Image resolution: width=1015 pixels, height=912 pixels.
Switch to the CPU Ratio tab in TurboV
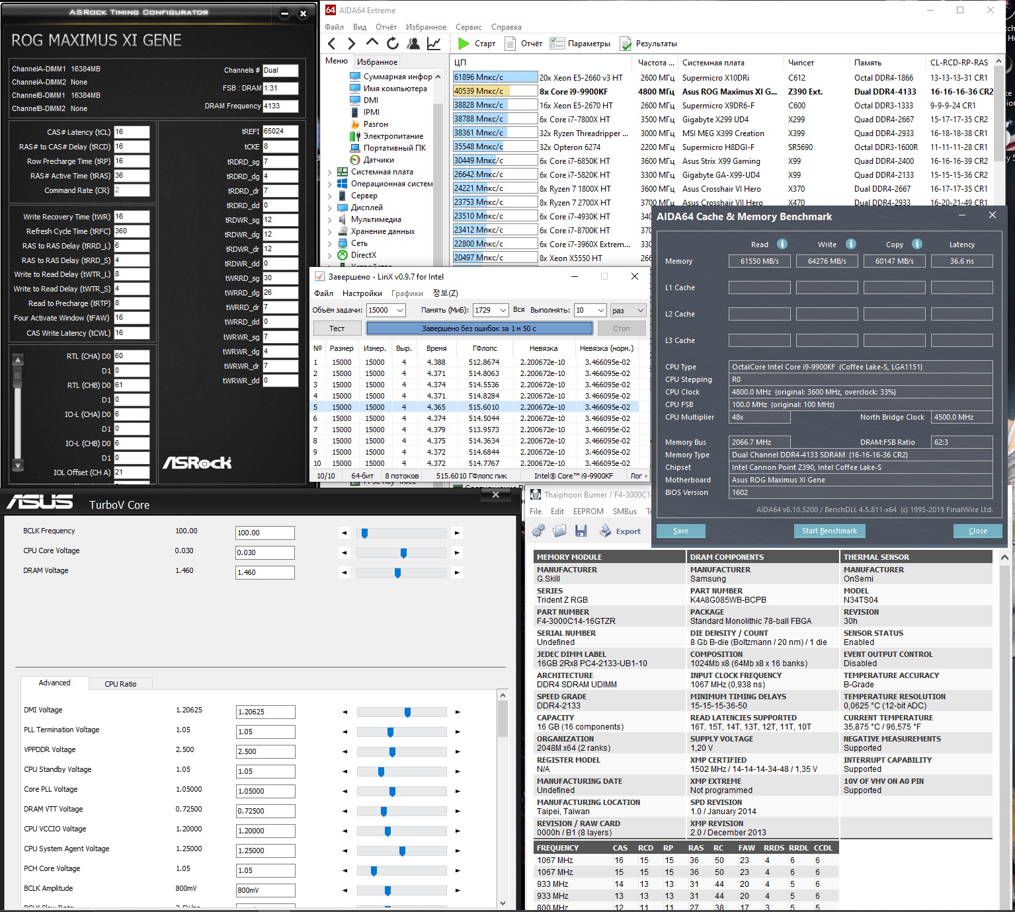(x=120, y=683)
